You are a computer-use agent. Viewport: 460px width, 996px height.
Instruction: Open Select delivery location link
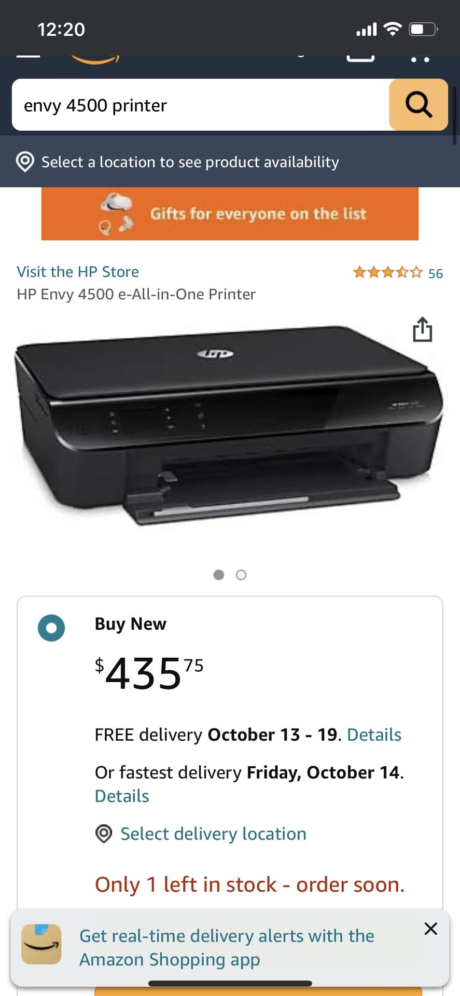[x=213, y=834]
